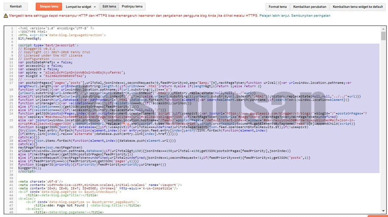
Task: Click line number 17 in the gutter
Action: point(11,83)
